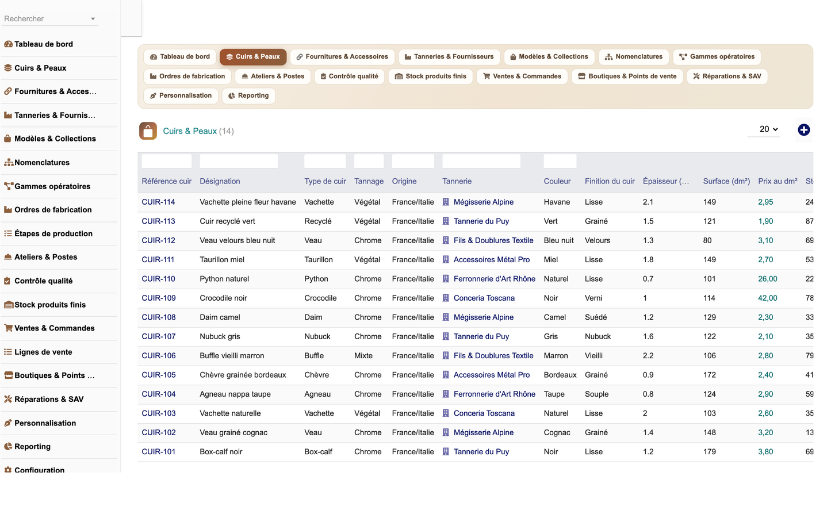This screenshot has width=831, height=514.
Task: Sort by Prix au dm² column header
Action: click(778, 181)
